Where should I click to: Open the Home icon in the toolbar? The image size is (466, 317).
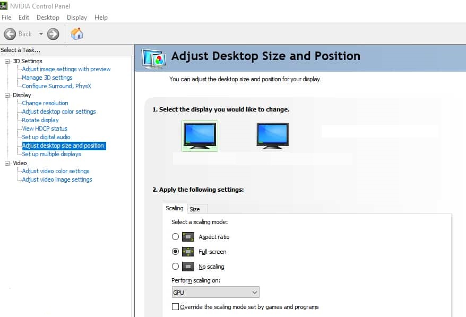pos(77,33)
